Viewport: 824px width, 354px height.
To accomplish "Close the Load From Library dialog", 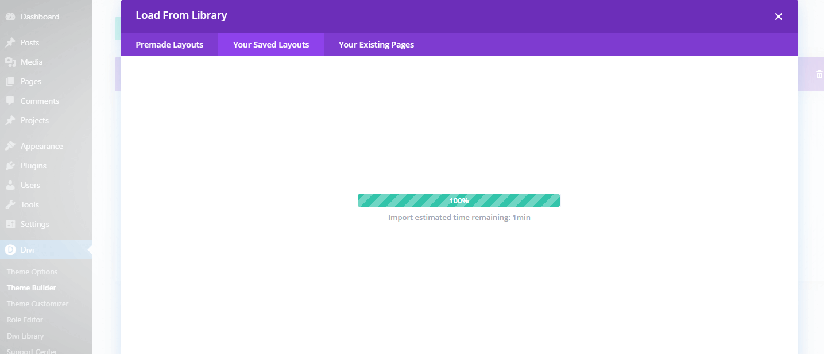I will 779,17.
